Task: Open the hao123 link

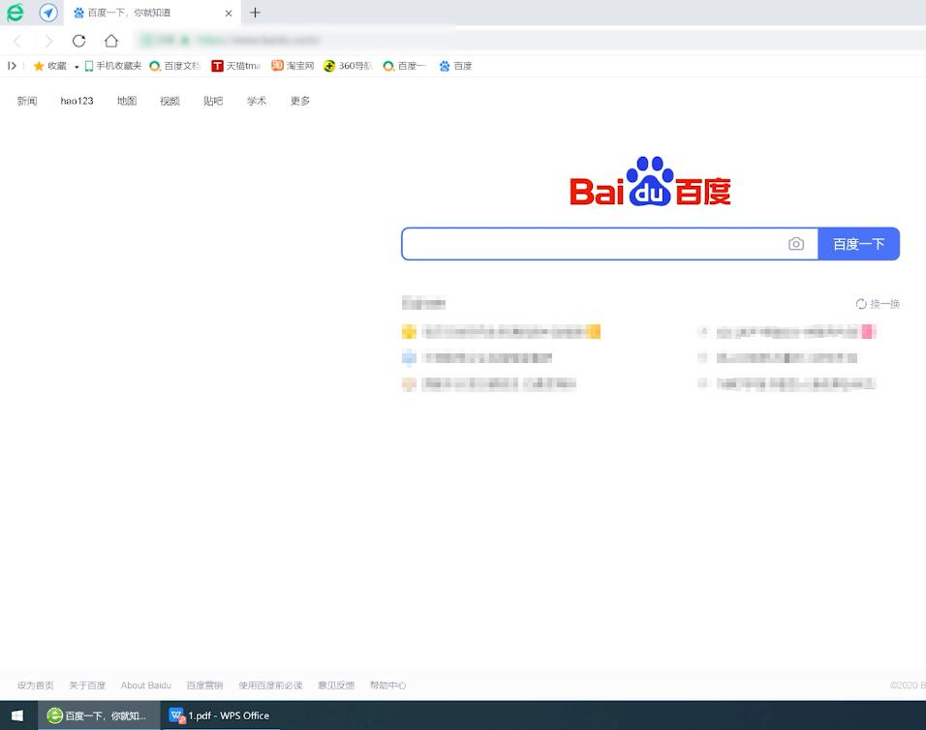Action: [x=77, y=101]
